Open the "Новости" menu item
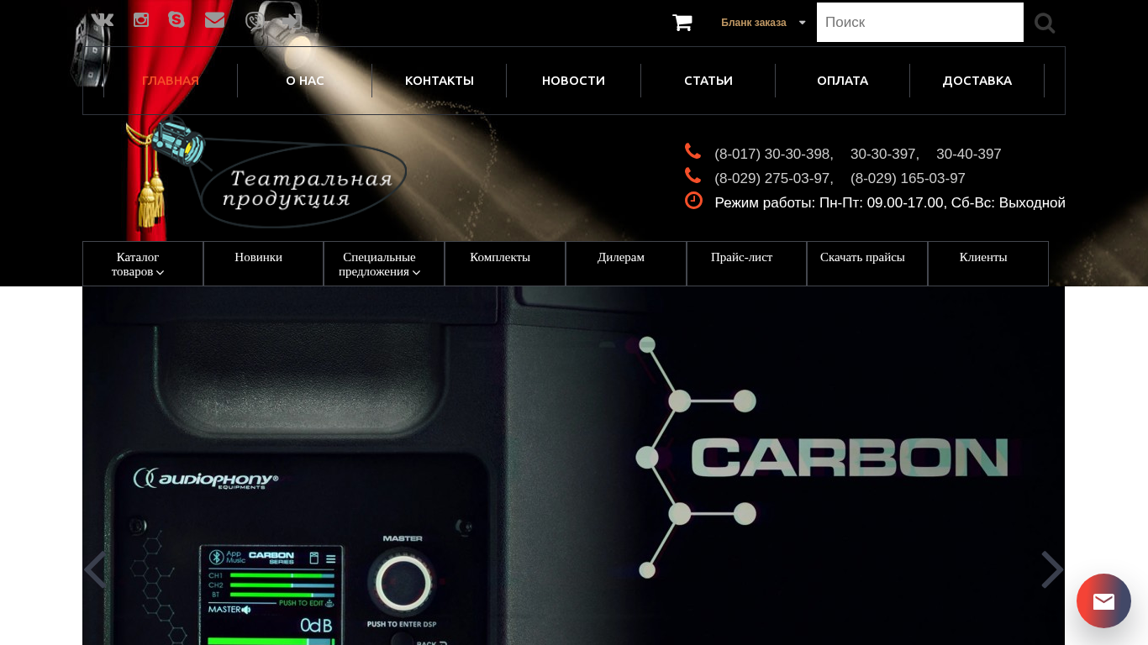Screen dimensions: 1148x645 (574, 81)
